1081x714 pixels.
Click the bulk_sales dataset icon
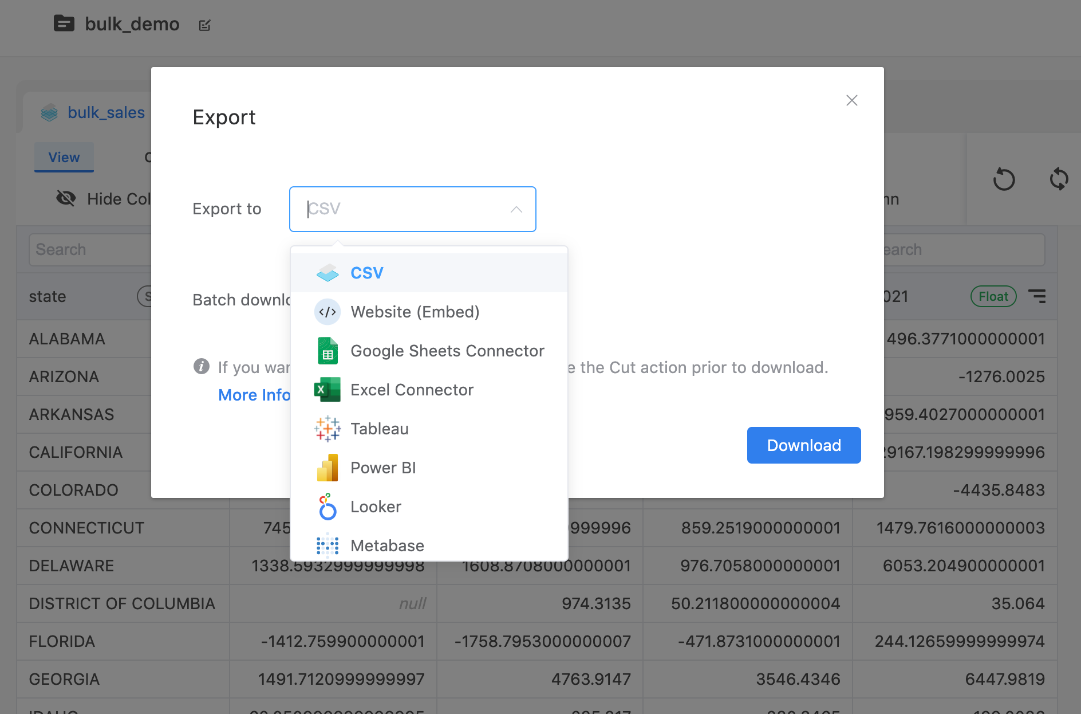click(x=49, y=113)
